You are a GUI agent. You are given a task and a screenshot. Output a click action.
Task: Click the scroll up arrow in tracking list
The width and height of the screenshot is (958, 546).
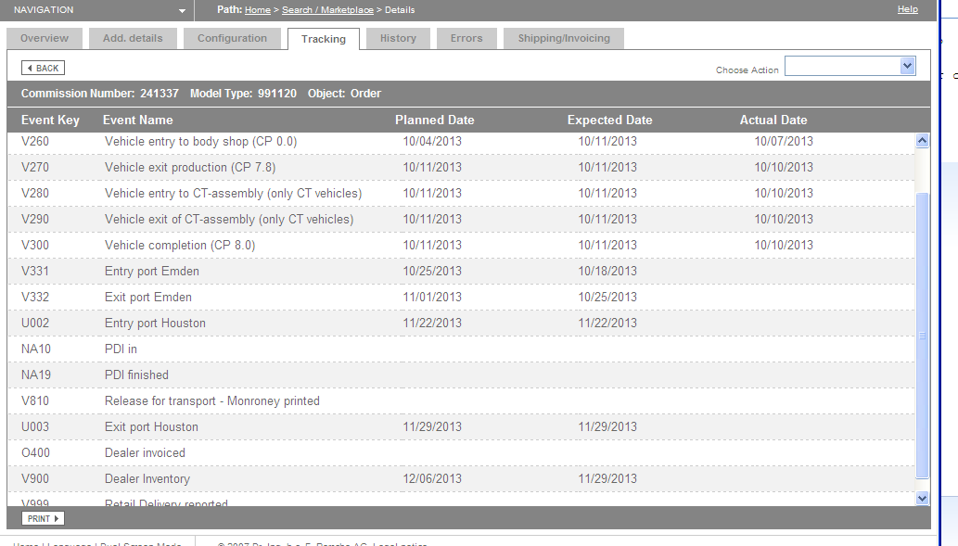tap(922, 141)
